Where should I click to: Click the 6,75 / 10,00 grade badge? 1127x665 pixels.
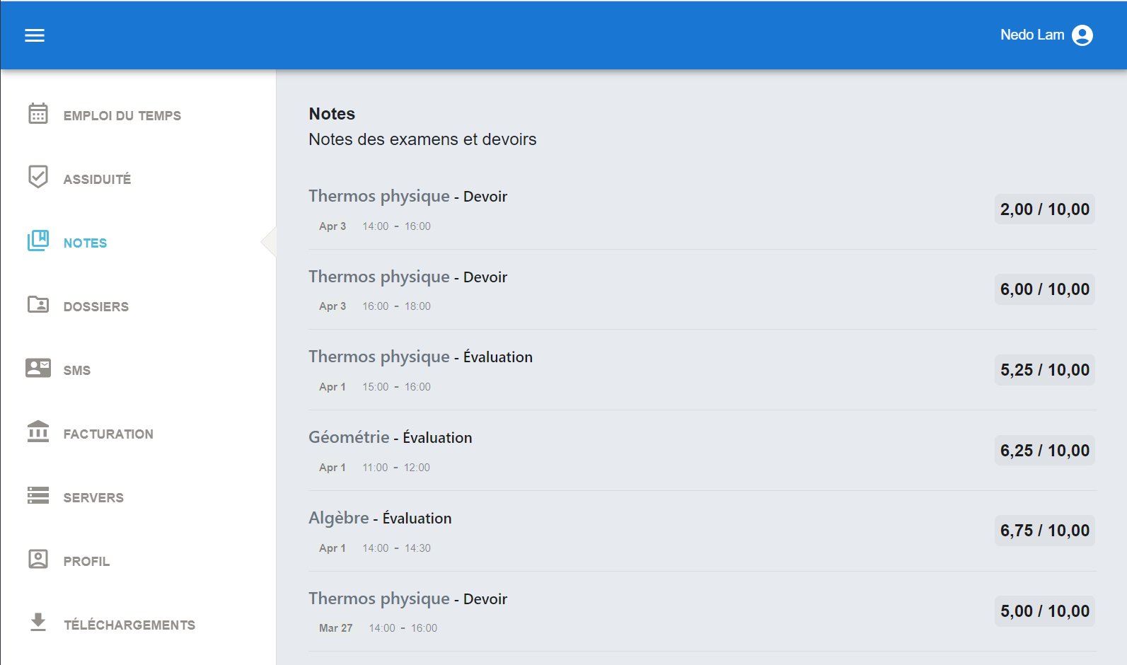click(1044, 531)
